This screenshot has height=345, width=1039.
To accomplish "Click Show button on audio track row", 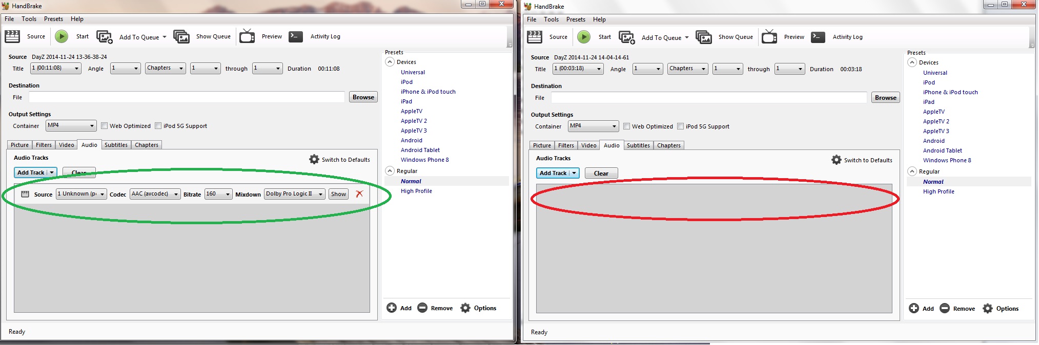I will point(338,194).
